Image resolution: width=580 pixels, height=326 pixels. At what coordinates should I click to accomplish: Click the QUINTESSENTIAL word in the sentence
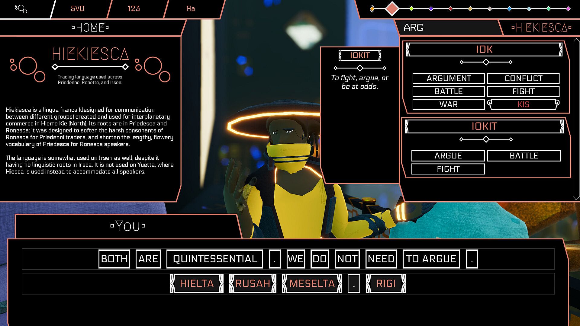point(215,259)
